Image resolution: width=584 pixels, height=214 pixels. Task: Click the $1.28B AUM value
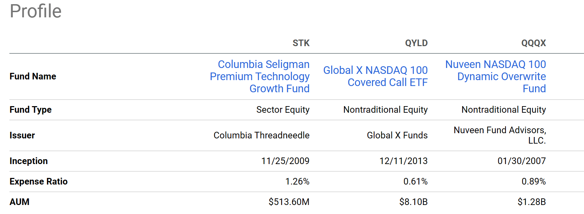point(532,202)
